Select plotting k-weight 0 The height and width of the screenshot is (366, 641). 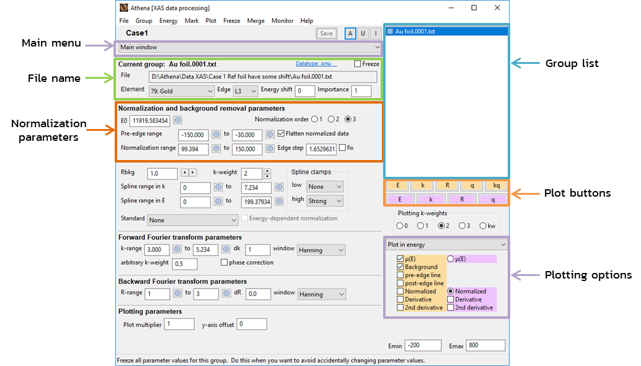399,226
